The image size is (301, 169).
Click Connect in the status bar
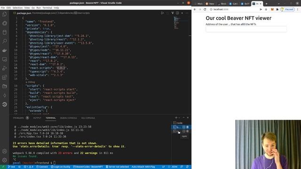coord(42,167)
